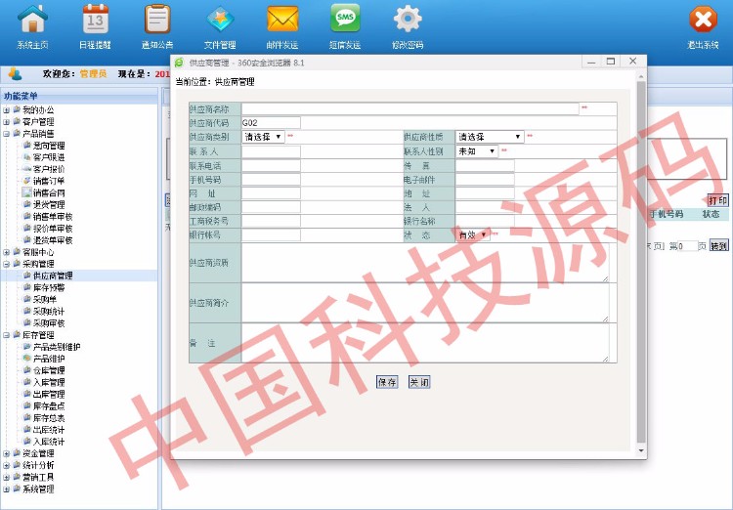Open the 供应商类别 dropdown
Viewport: 733px width, 510px height.
tap(263, 137)
